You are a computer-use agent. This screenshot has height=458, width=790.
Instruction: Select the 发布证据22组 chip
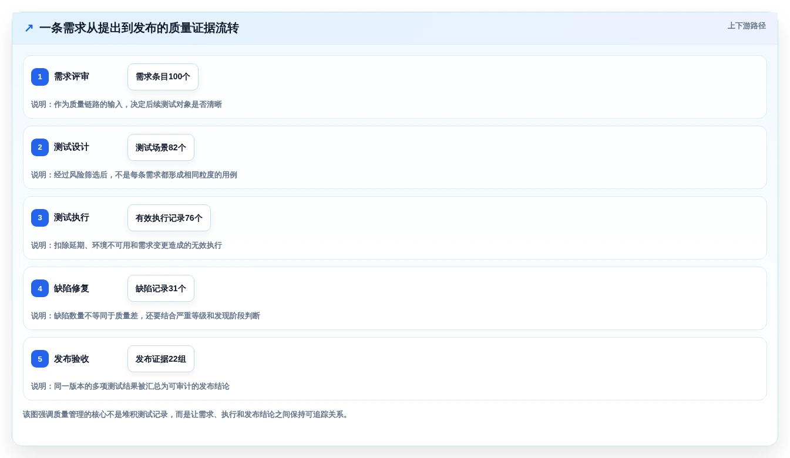point(161,359)
